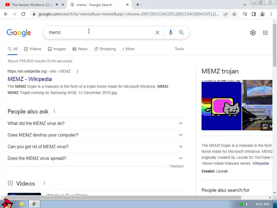Click the page scroll down arrow
This screenshot has height=208, width=277.
coord(275,193)
